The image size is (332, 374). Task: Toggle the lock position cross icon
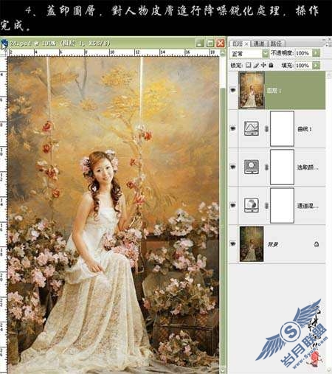click(x=263, y=65)
